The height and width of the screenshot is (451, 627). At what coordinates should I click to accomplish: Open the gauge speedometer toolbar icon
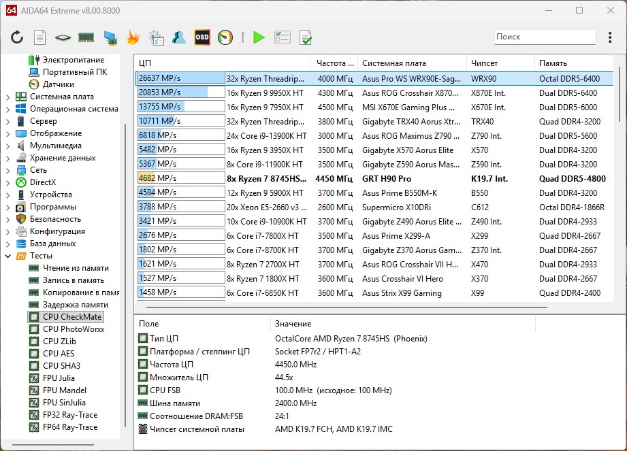pos(225,37)
